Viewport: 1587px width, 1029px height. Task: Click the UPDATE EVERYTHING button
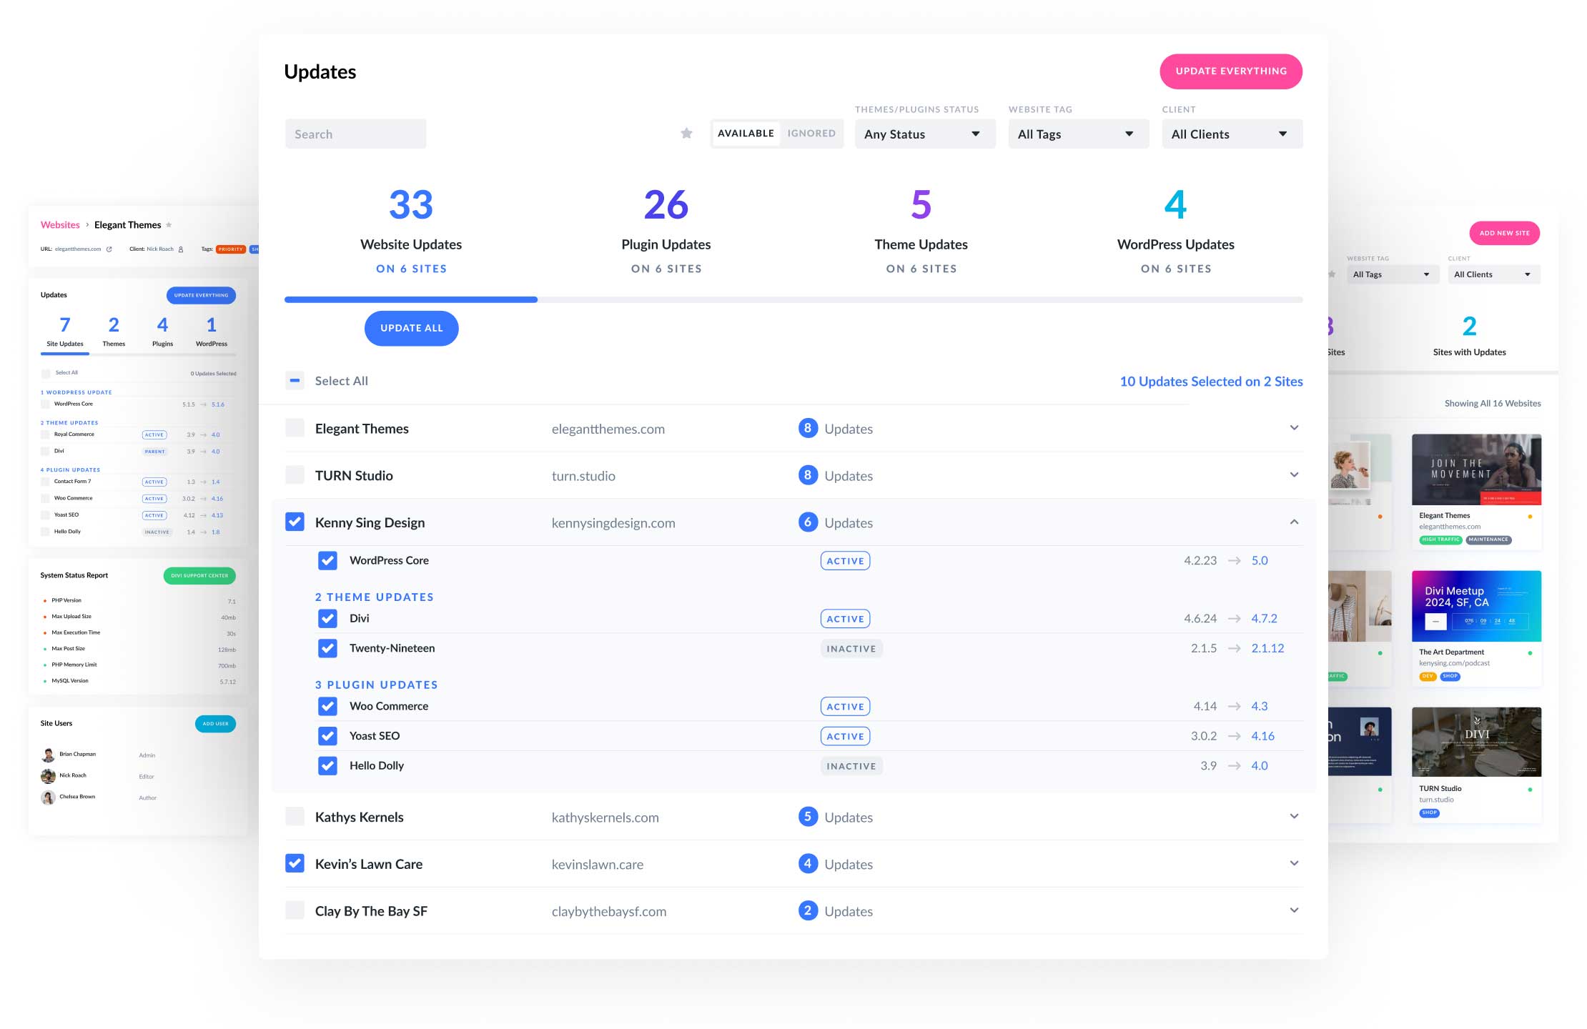tap(1231, 71)
